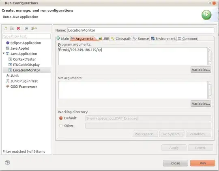Click the Workspace... button
Screen dimensions: 219x171
145,134
